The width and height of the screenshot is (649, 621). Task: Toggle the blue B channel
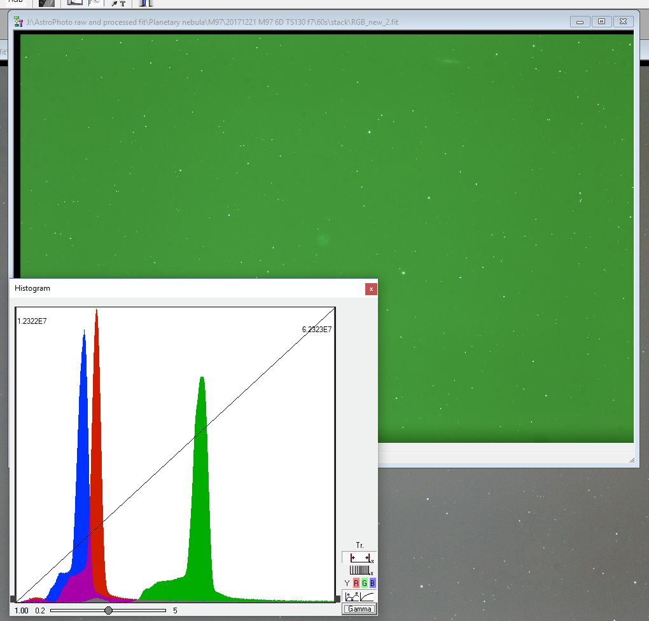[x=373, y=583]
